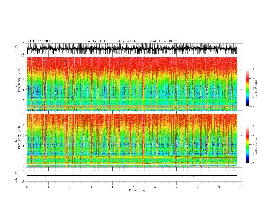Viewport: 271px width, 210px height.
Task: Click the lower 'log(PSD)(V²/Hz)' colorbar label
Action: [x=256, y=146]
